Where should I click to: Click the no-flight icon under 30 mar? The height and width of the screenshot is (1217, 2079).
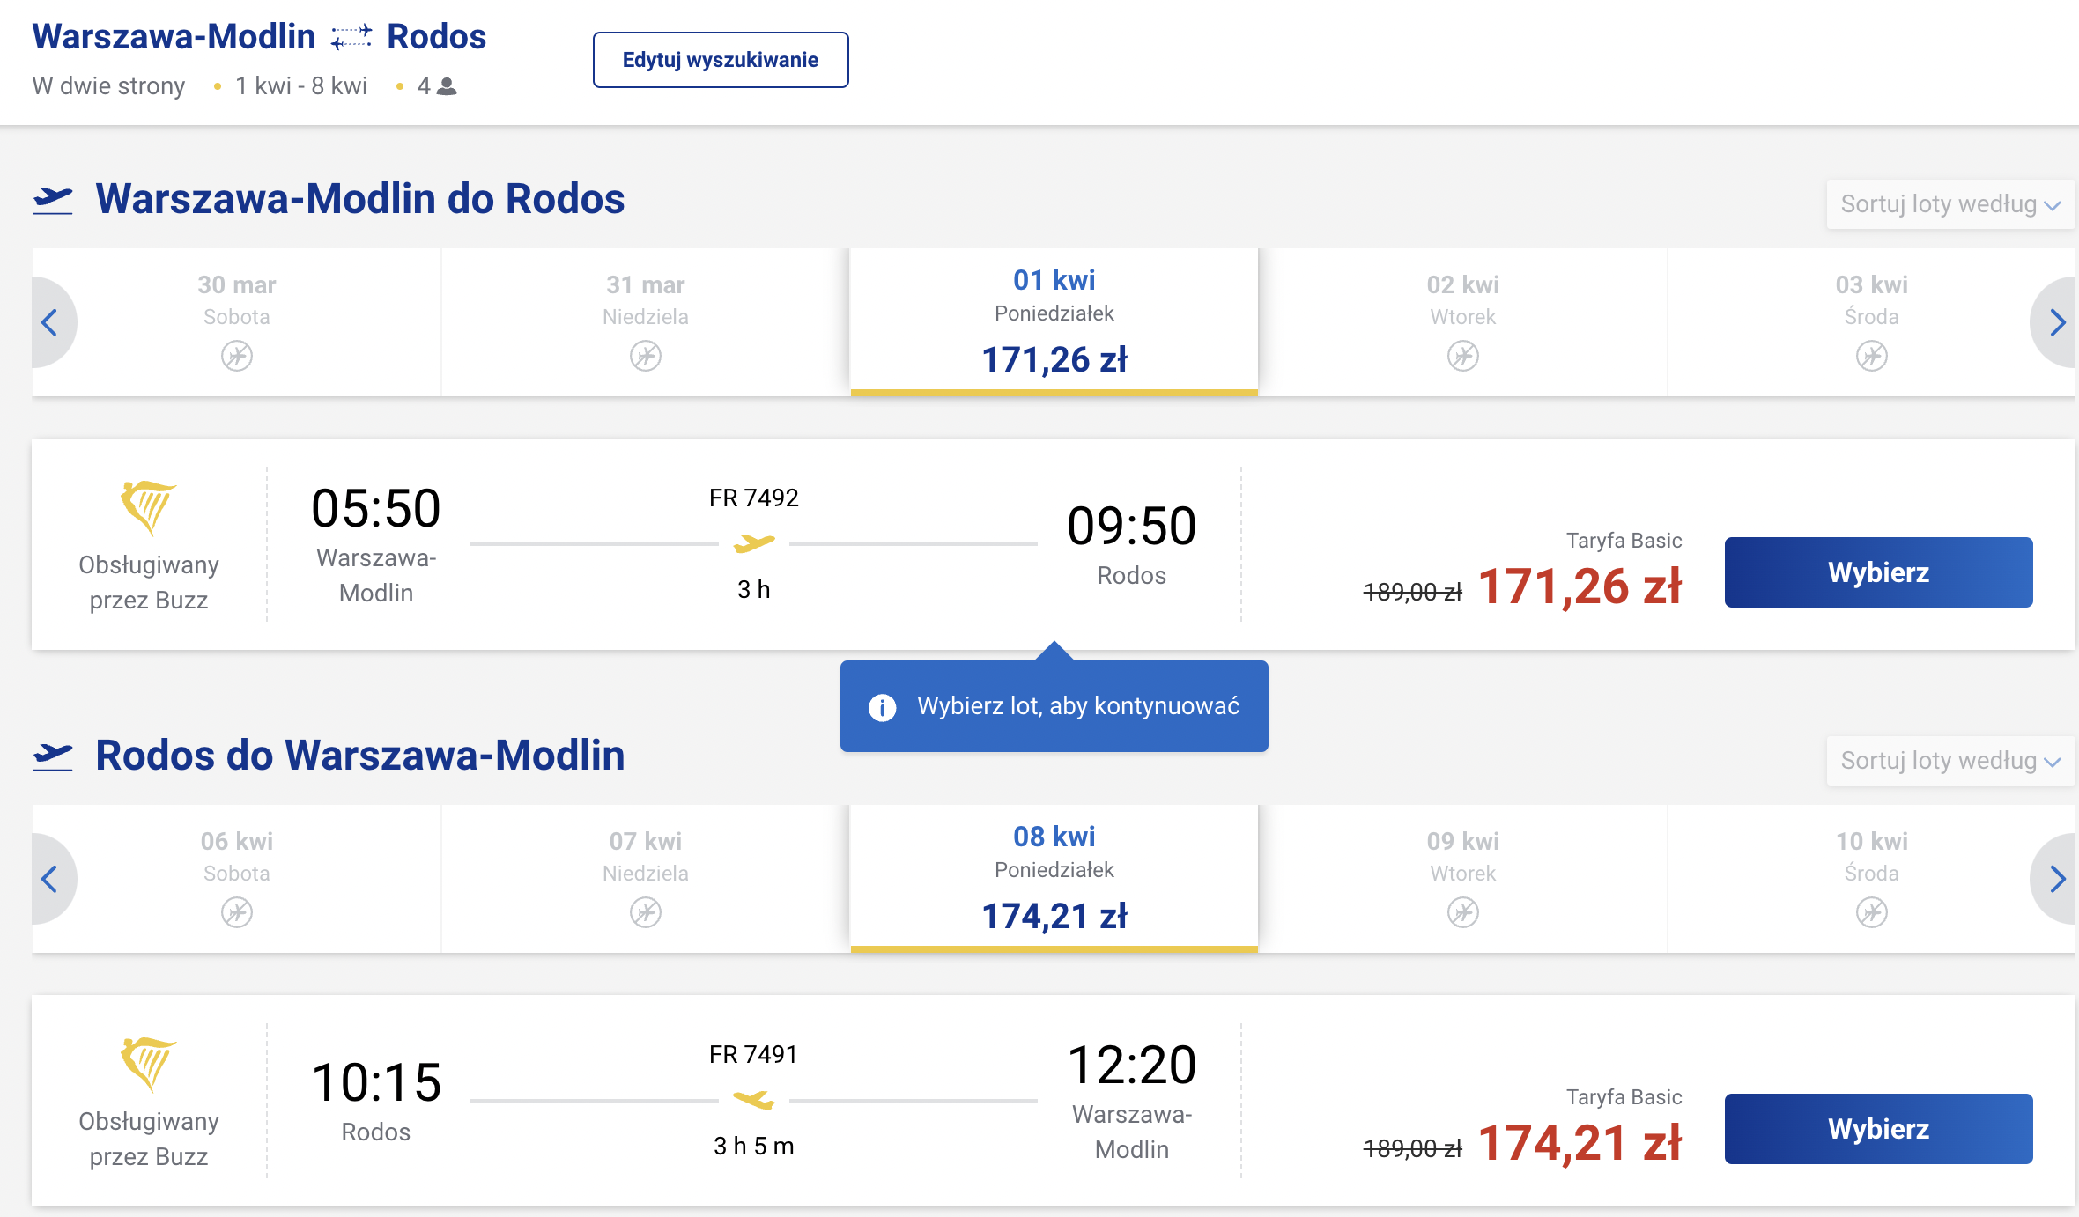point(237,356)
